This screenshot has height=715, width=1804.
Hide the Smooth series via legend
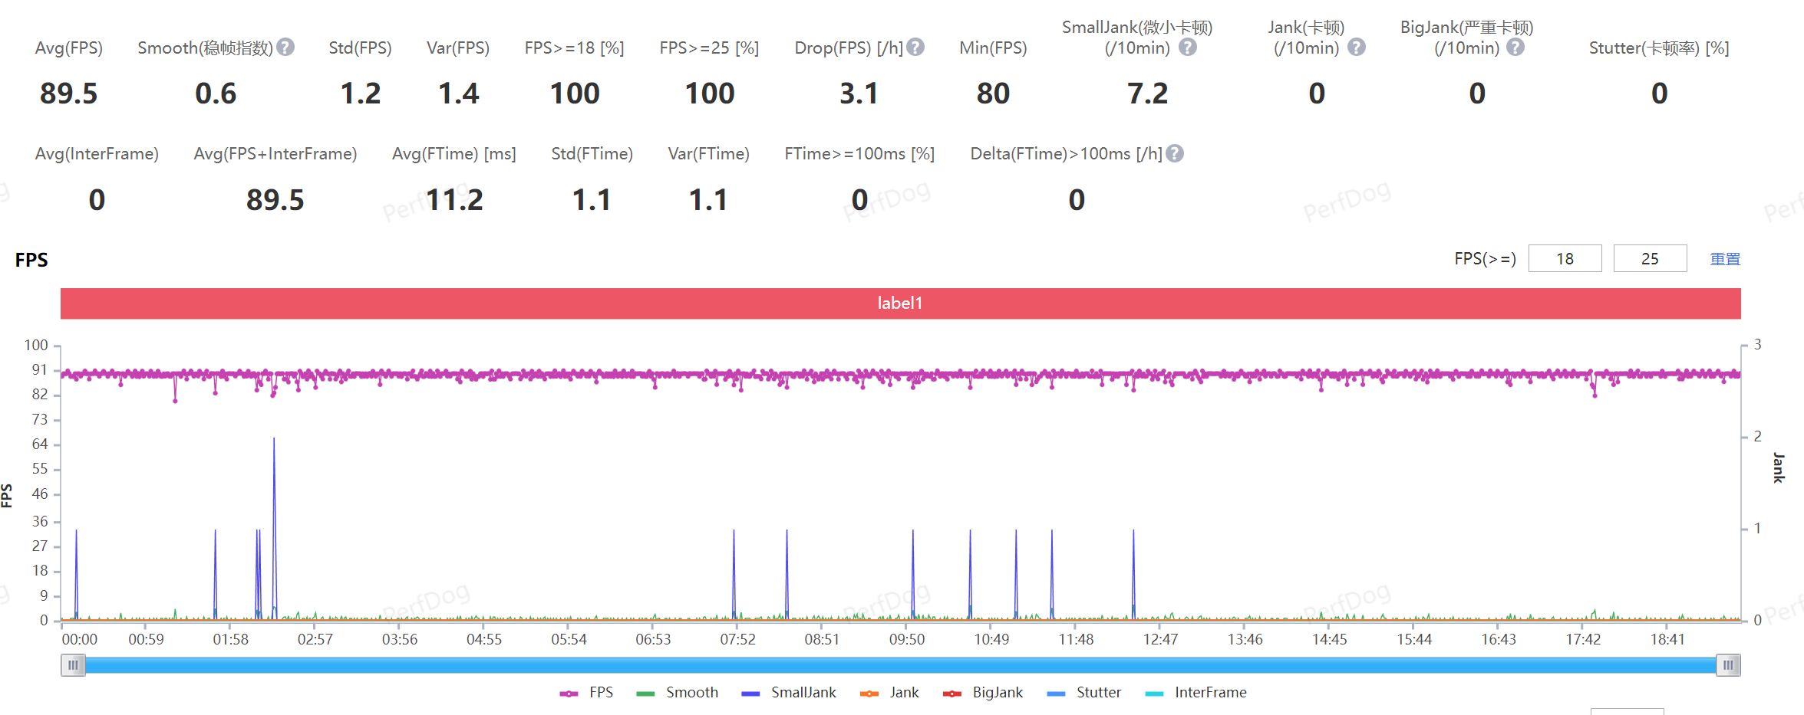(x=678, y=693)
